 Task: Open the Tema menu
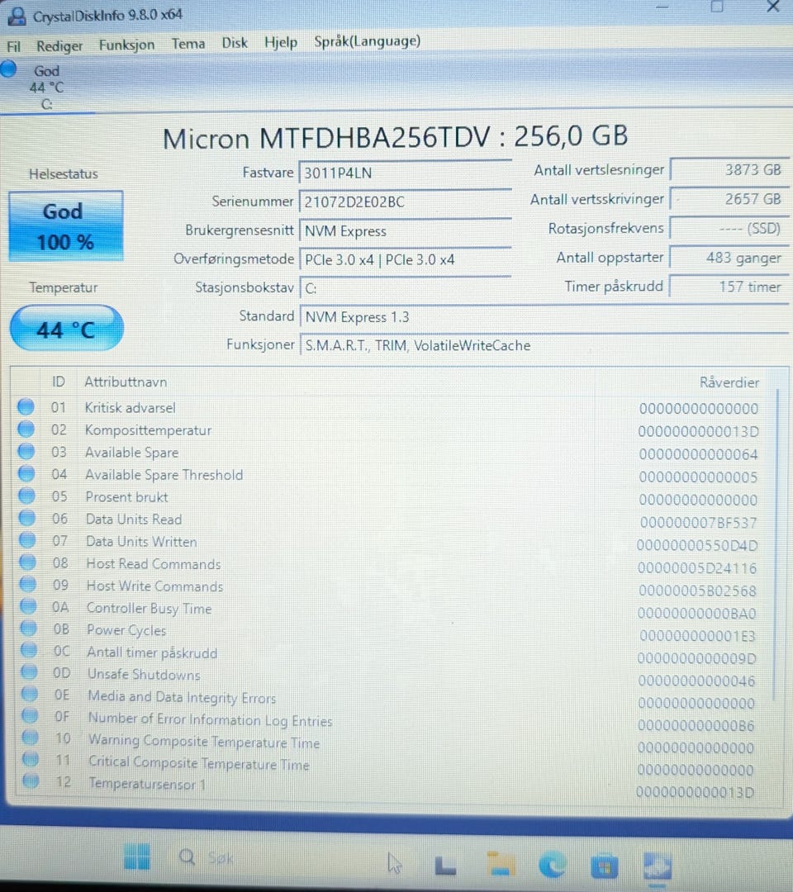pyautogui.click(x=188, y=44)
